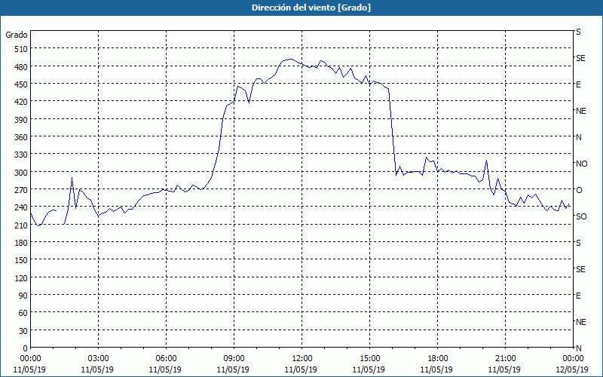
Task: Select the NO compass direction label
Action: (x=582, y=164)
